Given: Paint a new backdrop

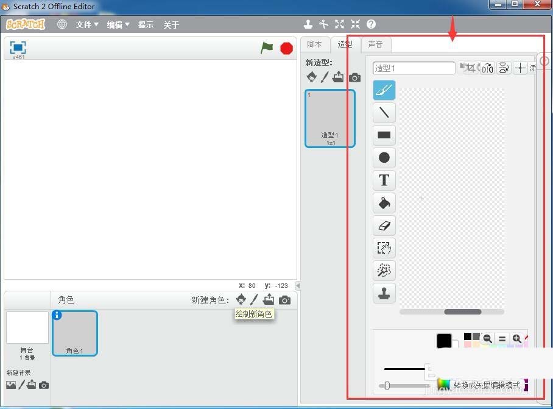Looking at the screenshot, I should point(21,385).
